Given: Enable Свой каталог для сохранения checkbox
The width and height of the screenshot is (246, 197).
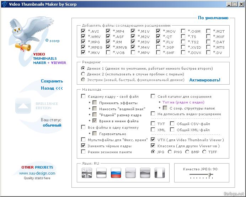Looking at the screenshot, I should pyautogui.click(x=153, y=96).
